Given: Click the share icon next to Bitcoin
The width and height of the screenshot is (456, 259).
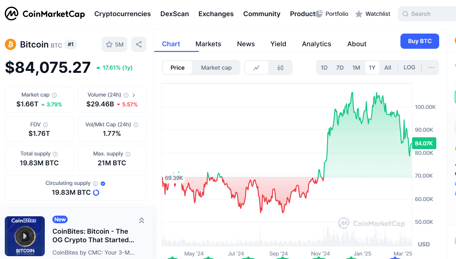Looking at the screenshot, I should (139, 44).
